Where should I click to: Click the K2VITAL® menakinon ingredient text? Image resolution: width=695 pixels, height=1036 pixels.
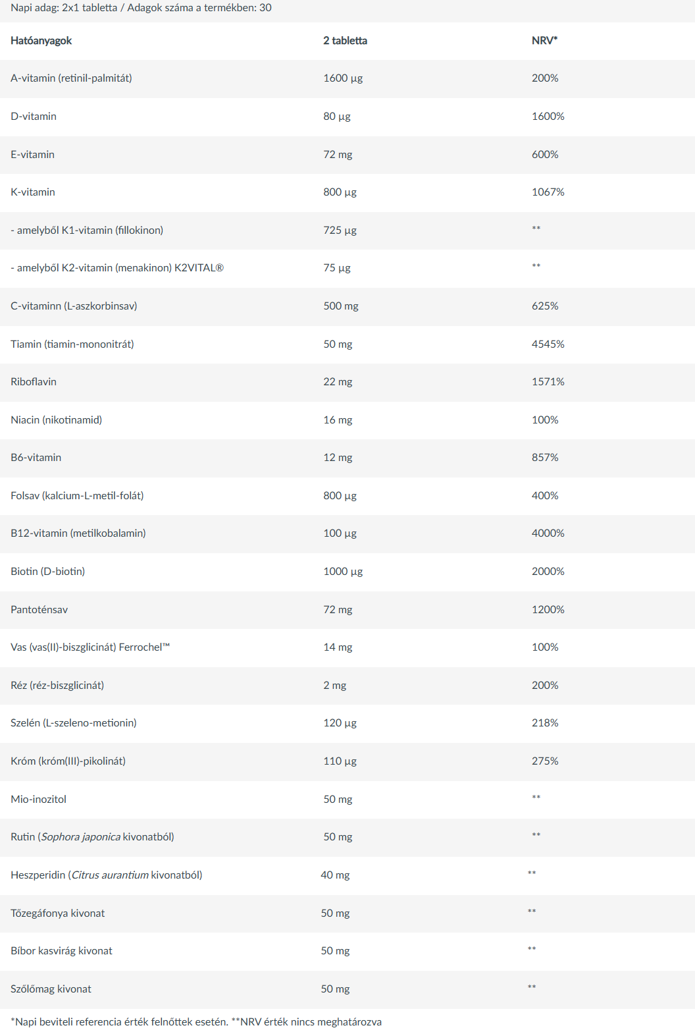117,268
